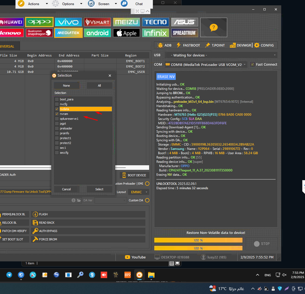Open the red AnyDesk taskbar icon

point(104,275)
